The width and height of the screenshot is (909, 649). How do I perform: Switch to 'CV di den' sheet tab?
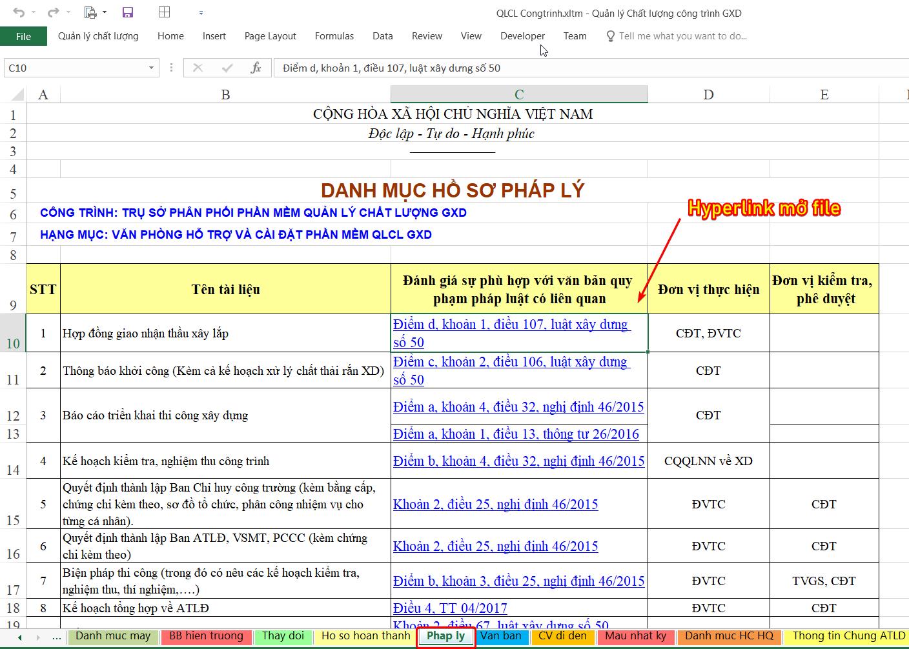point(562,636)
